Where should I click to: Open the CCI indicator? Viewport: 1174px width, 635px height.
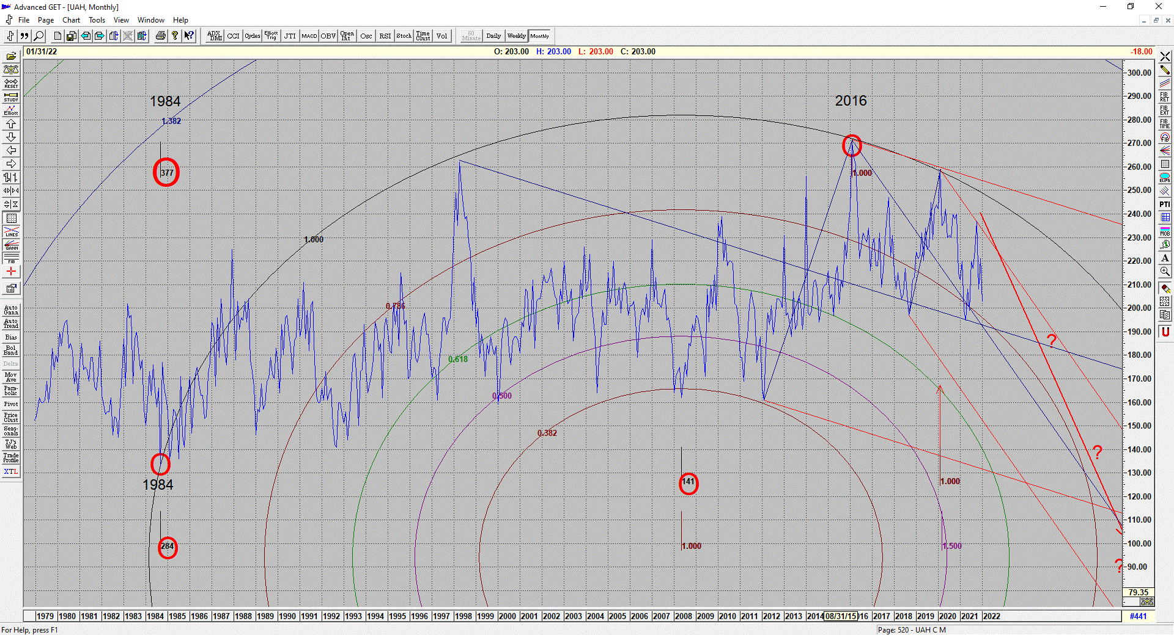click(233, 36)
